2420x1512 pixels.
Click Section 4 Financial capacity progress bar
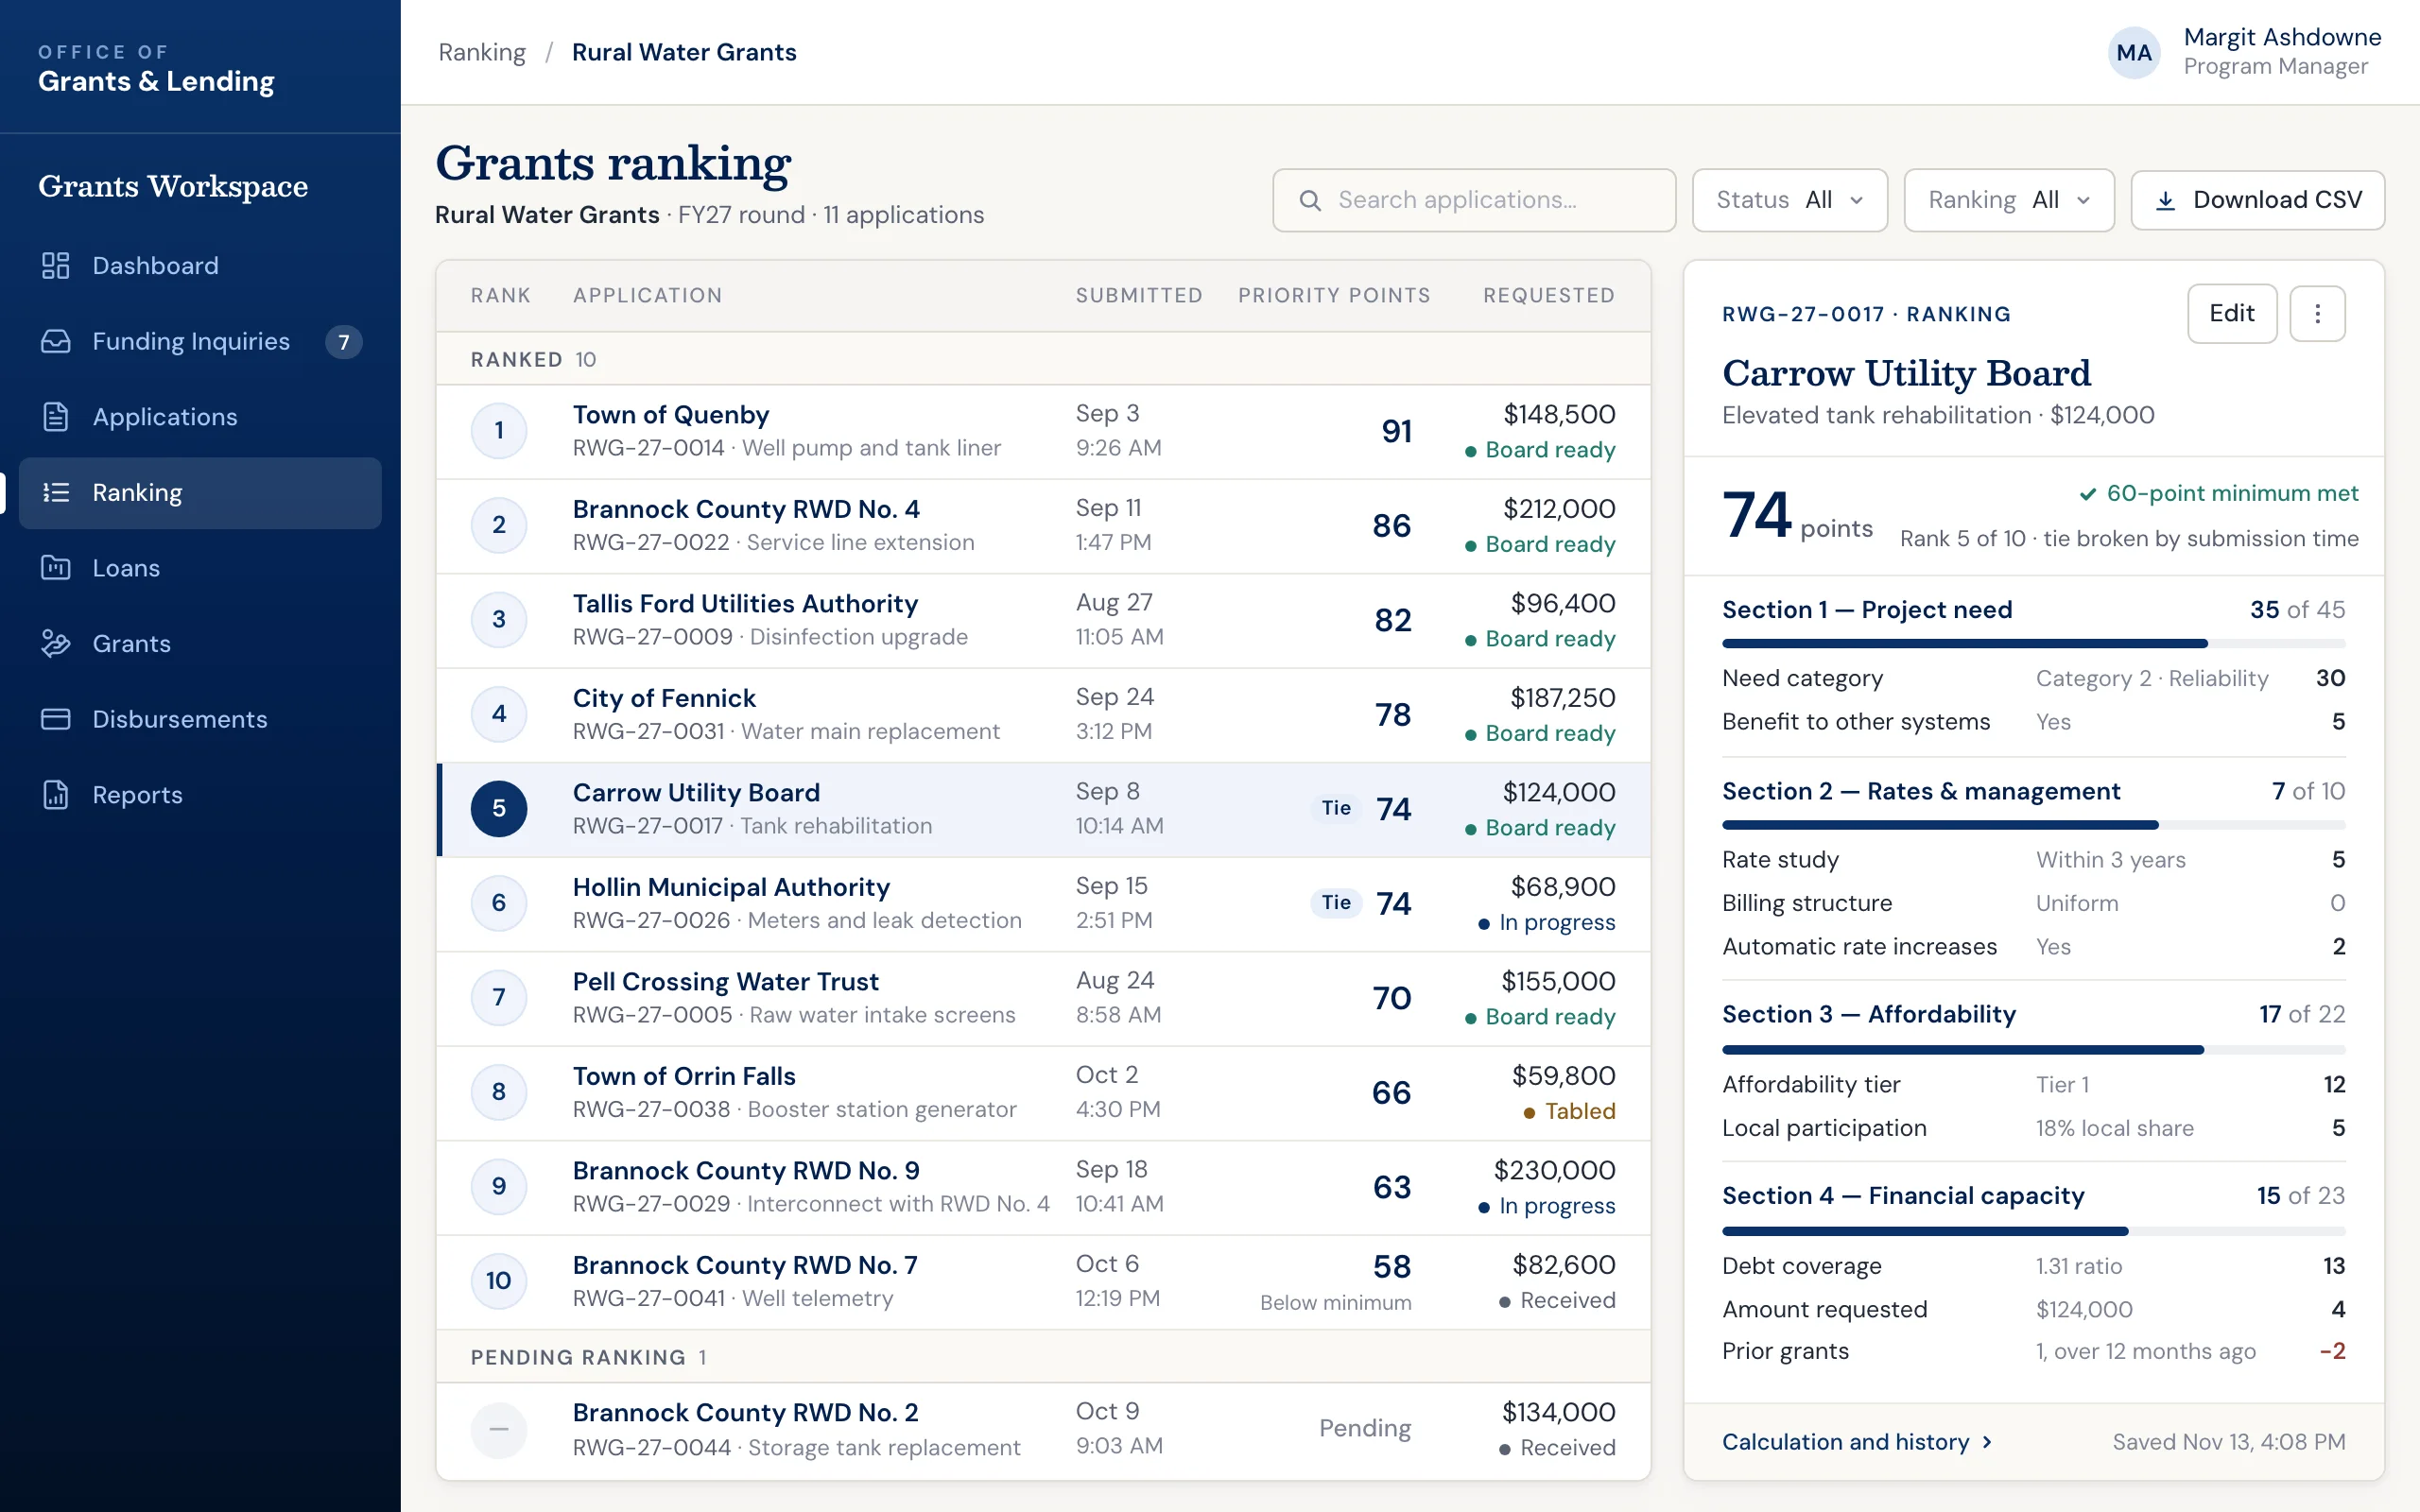click(2033, 1231)
